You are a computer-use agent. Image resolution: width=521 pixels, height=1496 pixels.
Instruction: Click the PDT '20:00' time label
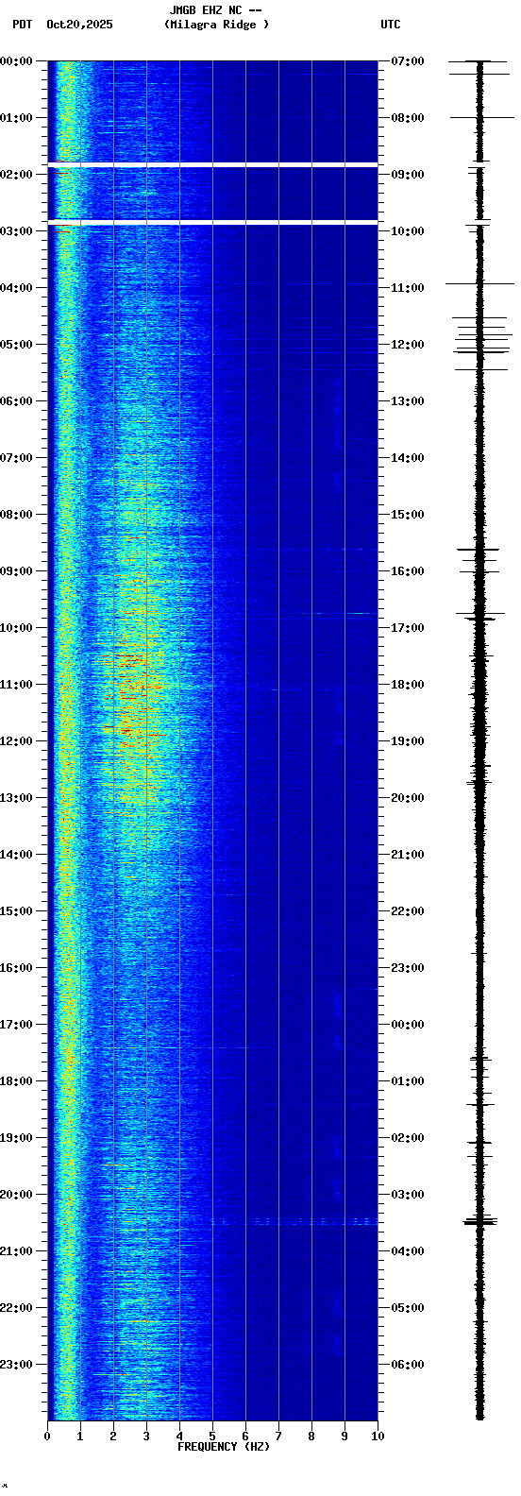coord(16,1195)
